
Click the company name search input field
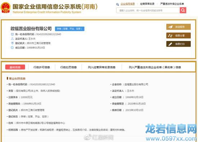click(x=148, y=10)
